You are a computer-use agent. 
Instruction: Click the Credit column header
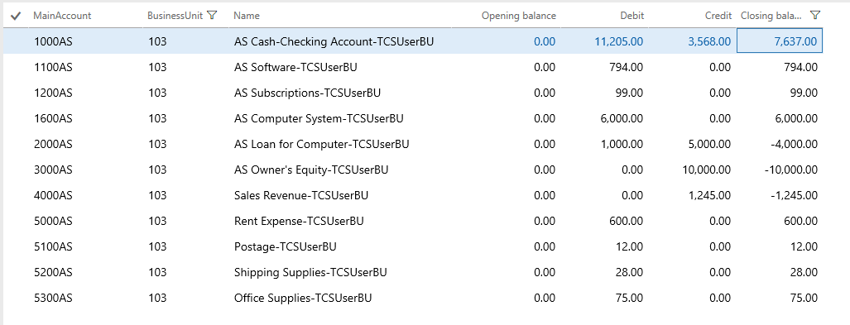(x=718, y=16)
